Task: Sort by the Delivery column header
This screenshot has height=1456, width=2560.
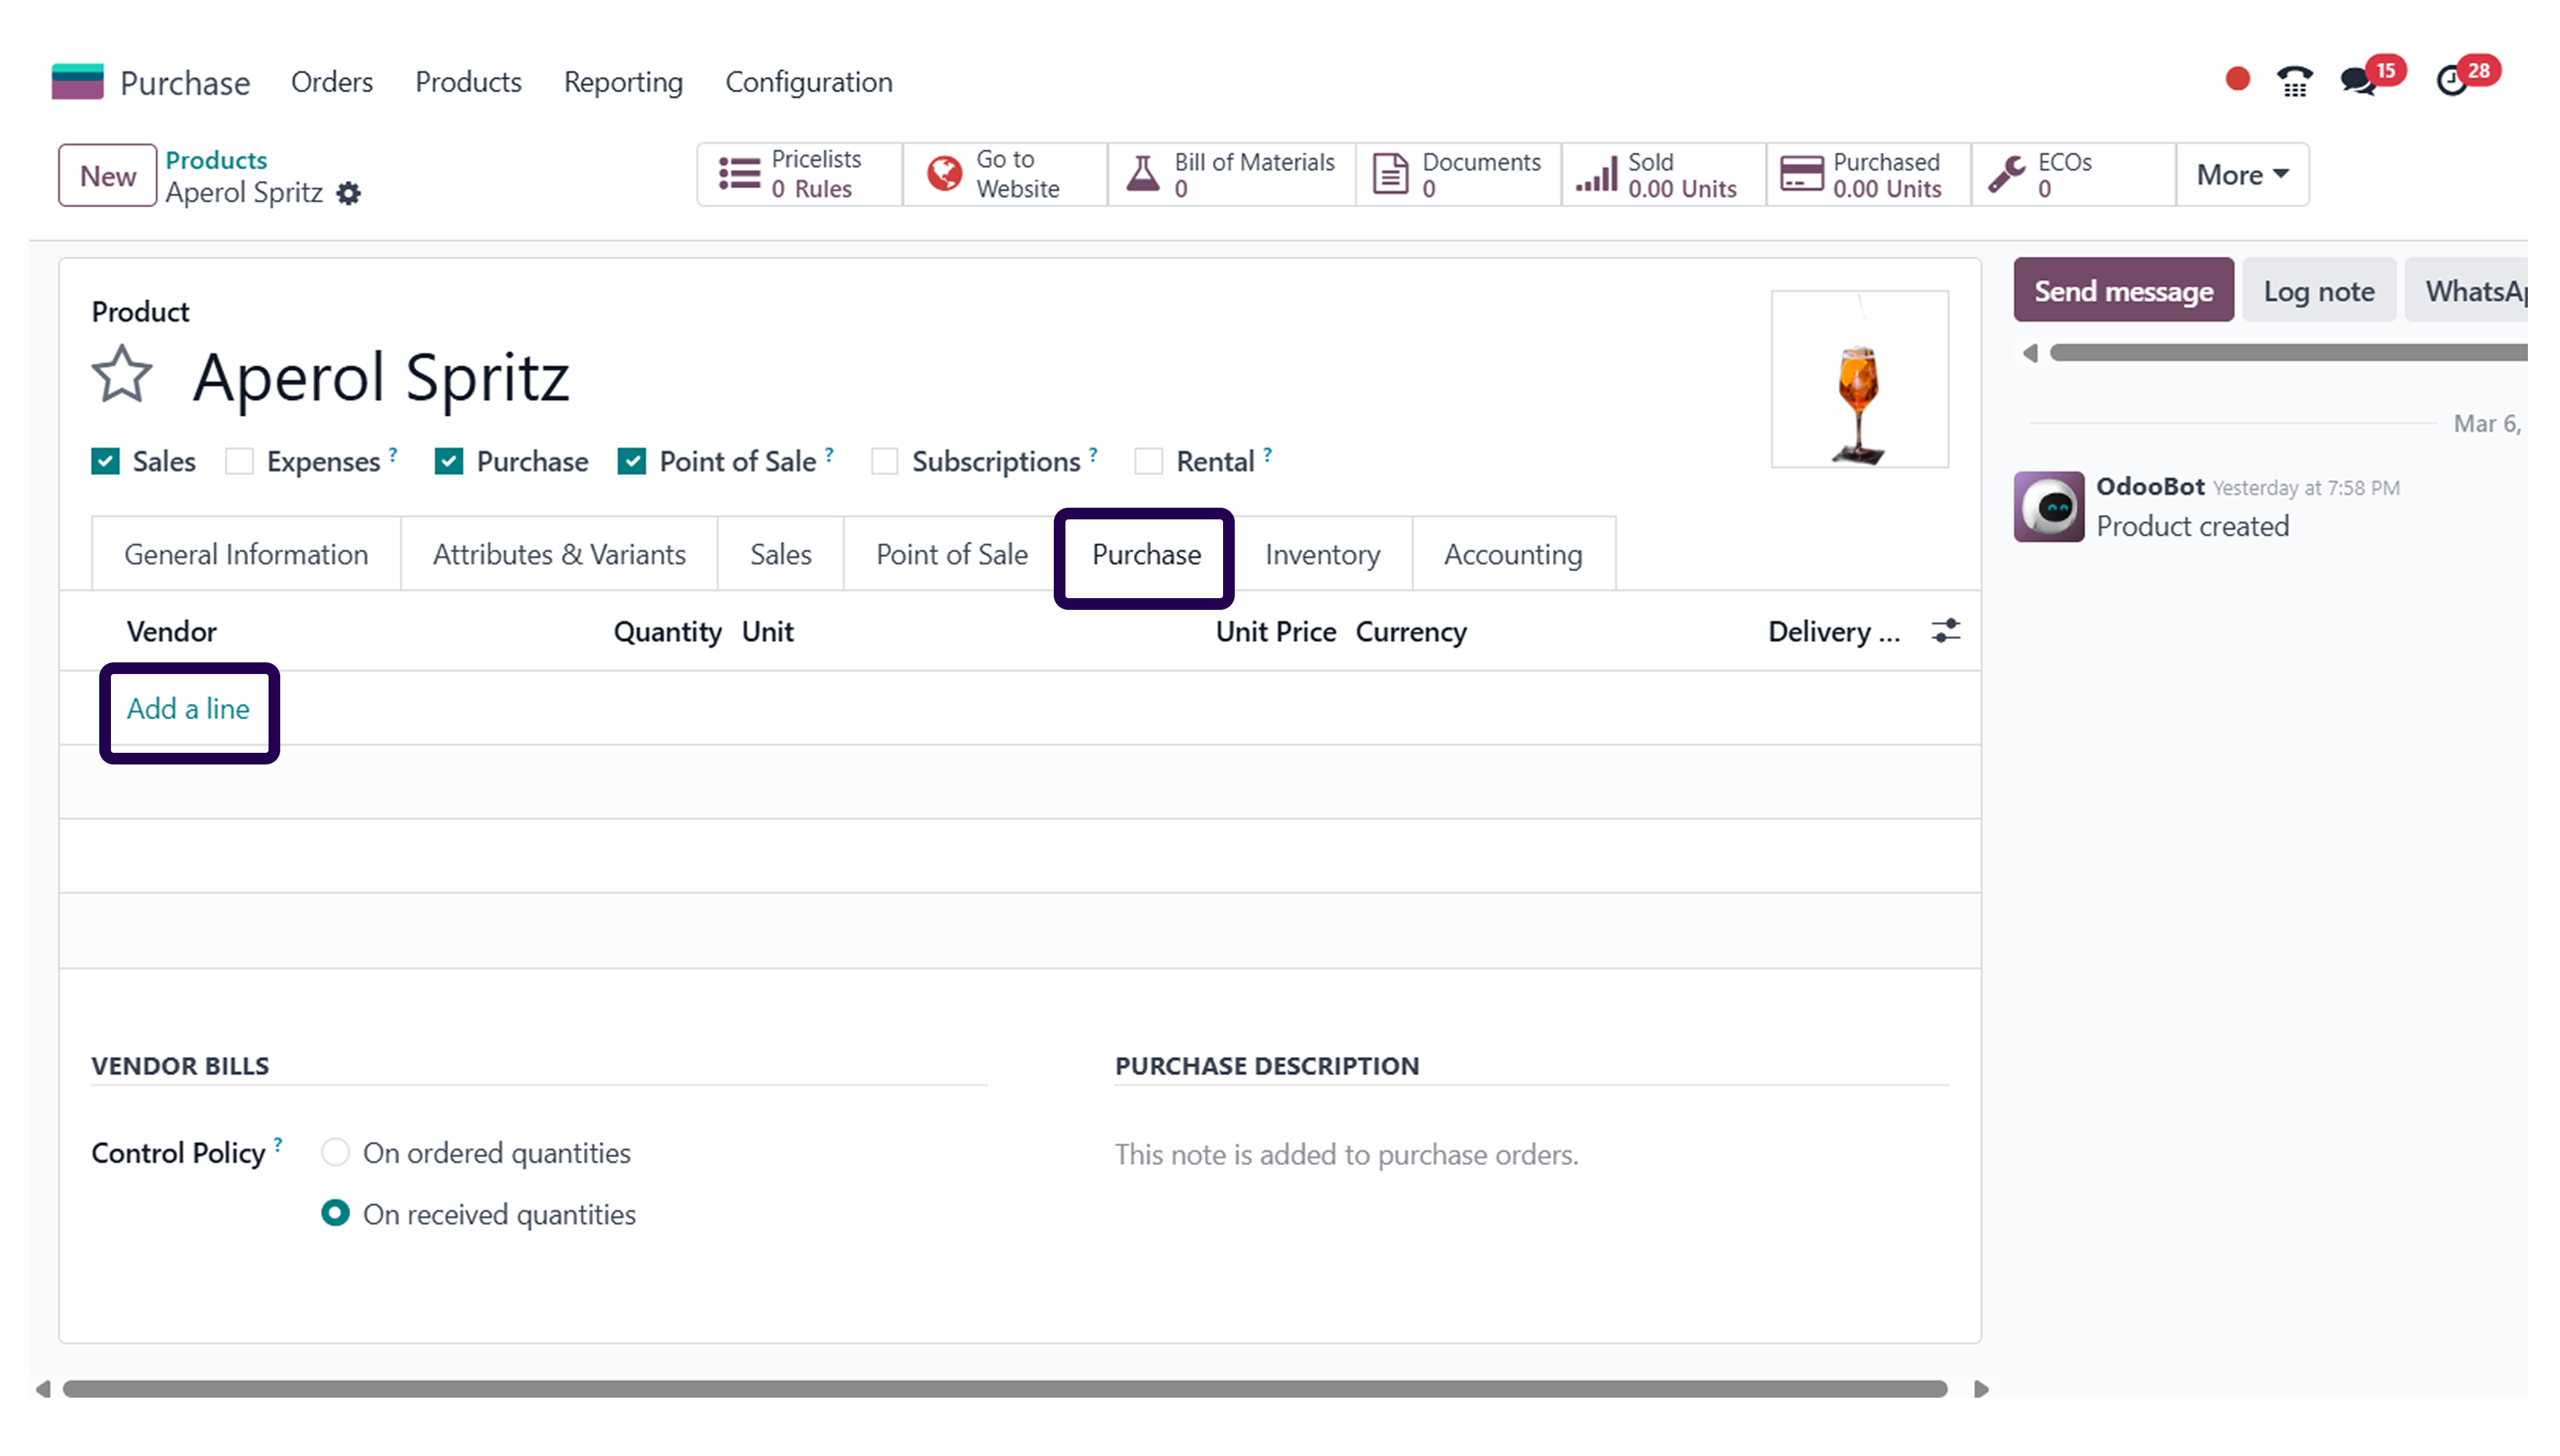Action: pos(1834,631)
